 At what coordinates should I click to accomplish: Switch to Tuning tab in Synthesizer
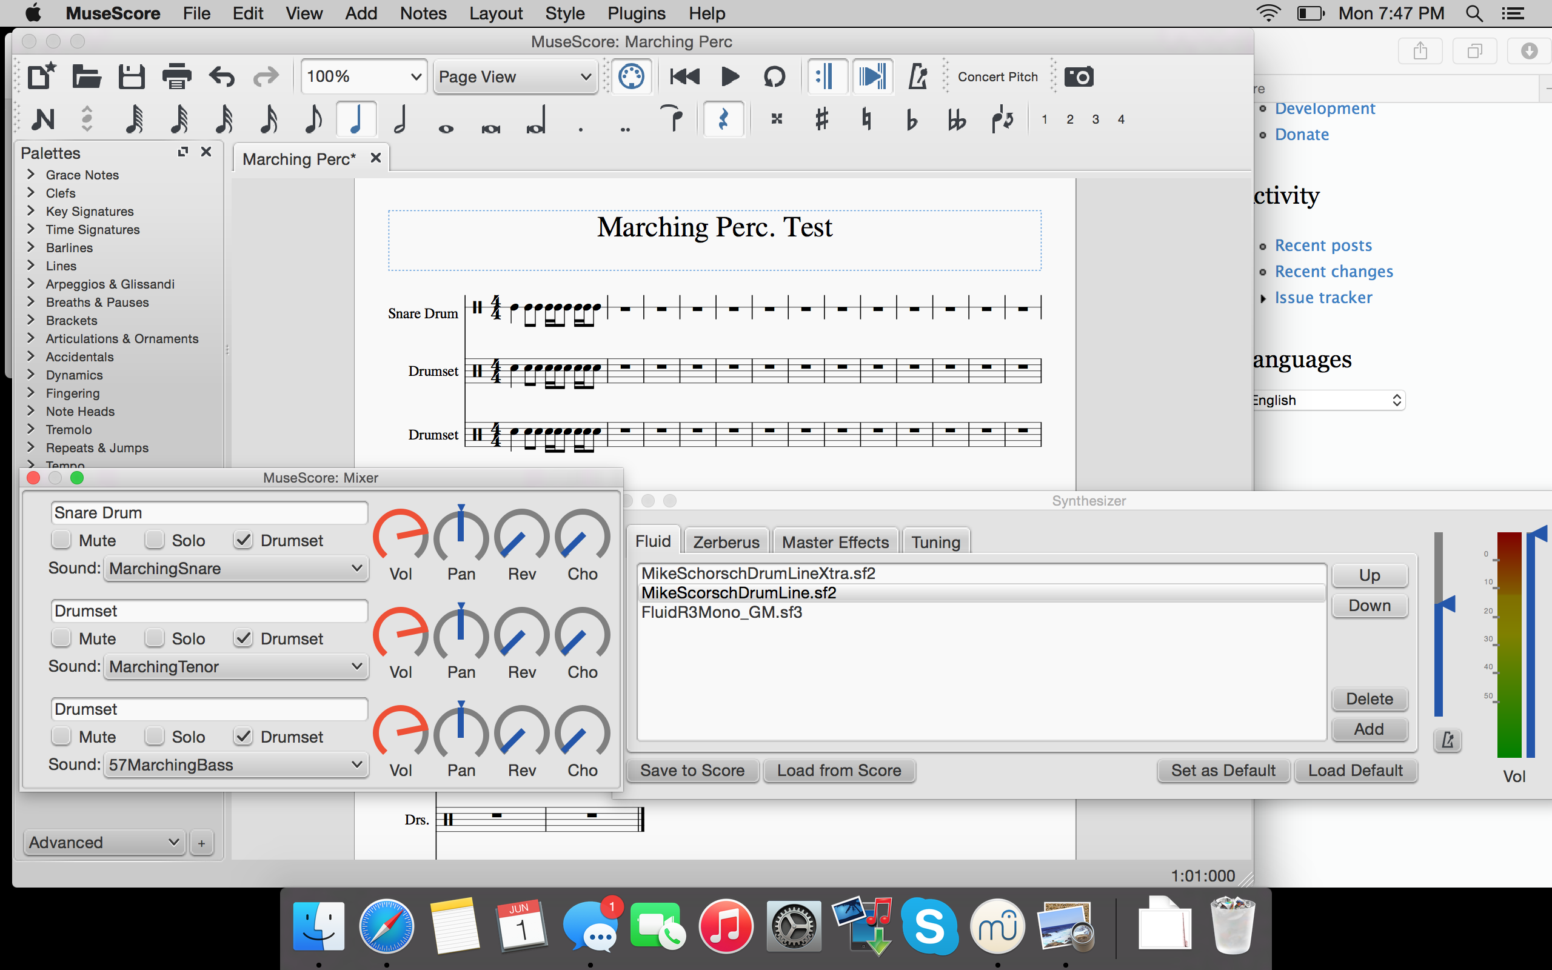click(935, 542)
